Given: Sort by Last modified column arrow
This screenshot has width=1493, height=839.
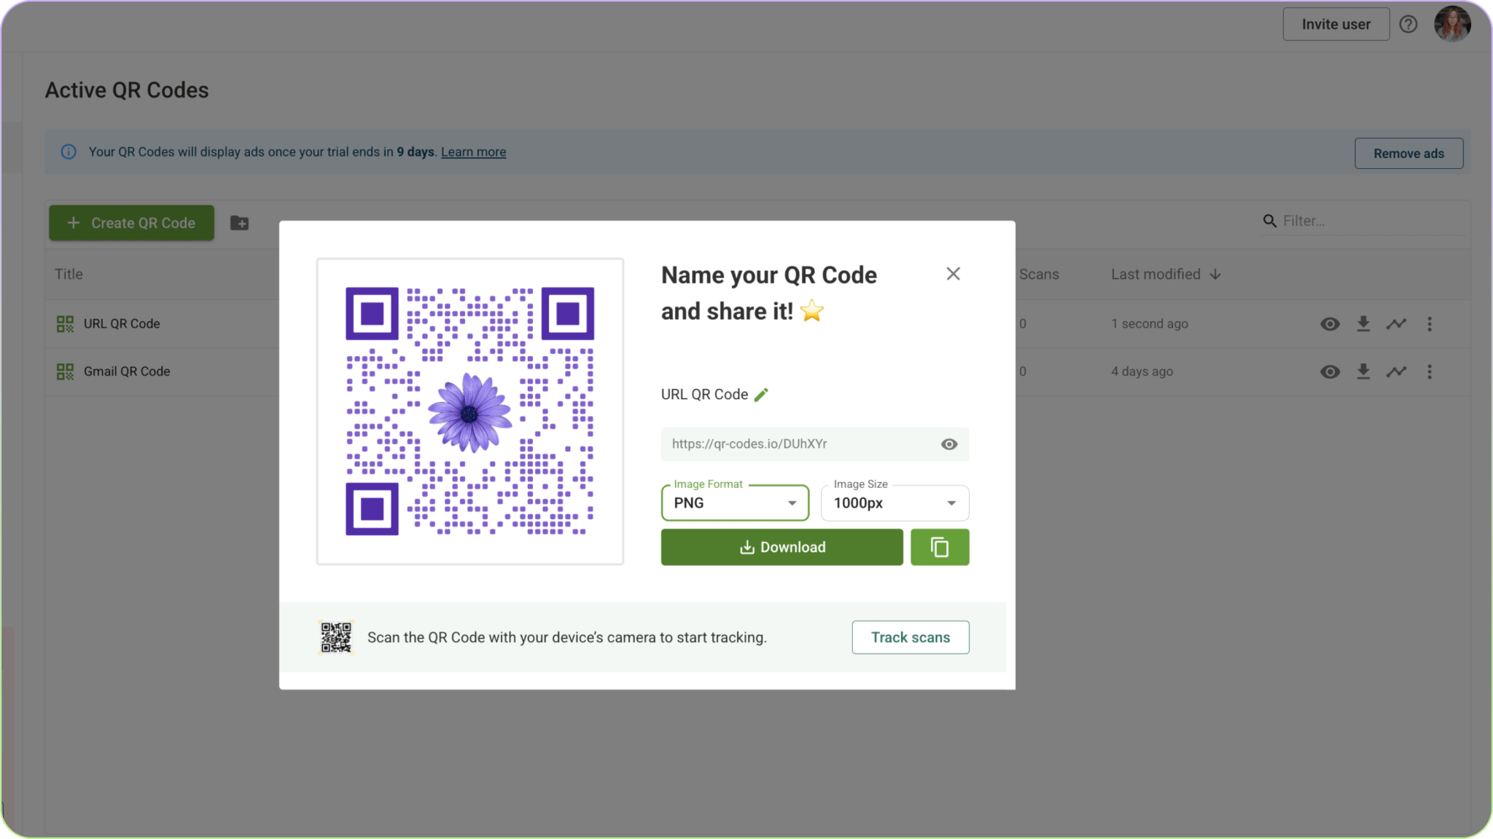Looking at the screenshot, I should pyautogui.click(x=1215, y=275).
